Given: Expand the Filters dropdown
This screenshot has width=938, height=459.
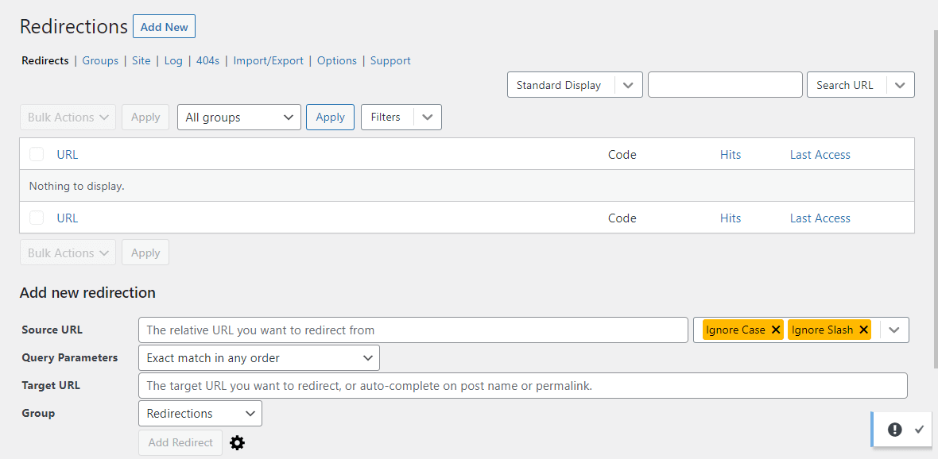Looking at the screenshot, I should pyautogui.click(x=427, y=117).
